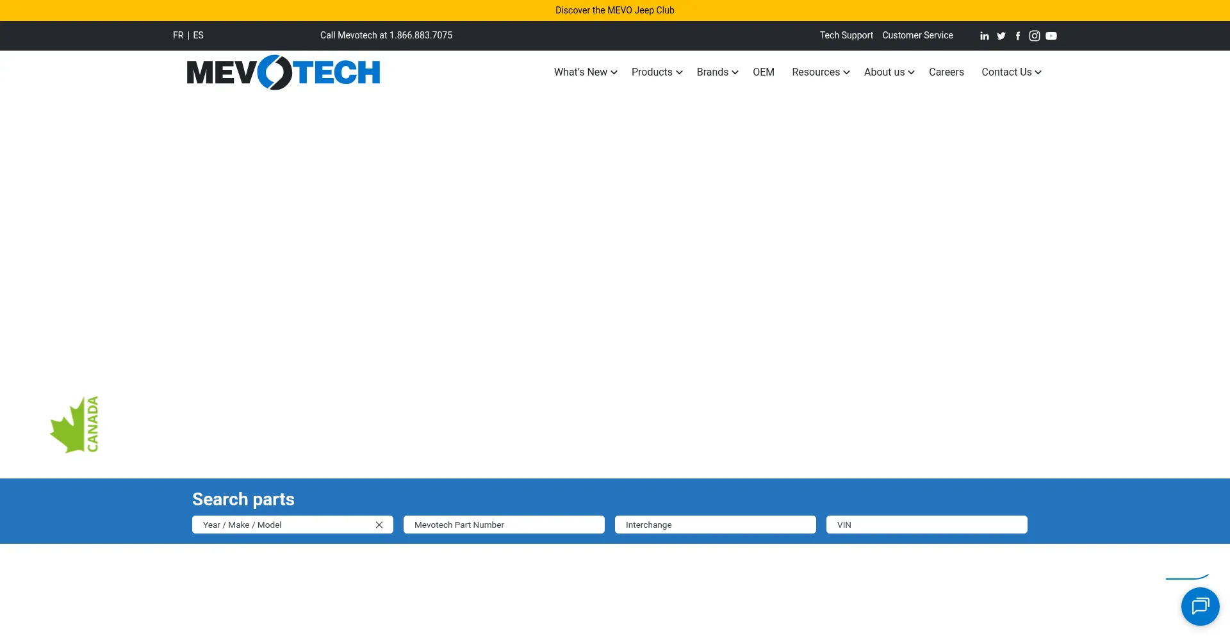
Task: Open the live chat bubble
Action: (1200, 606)
